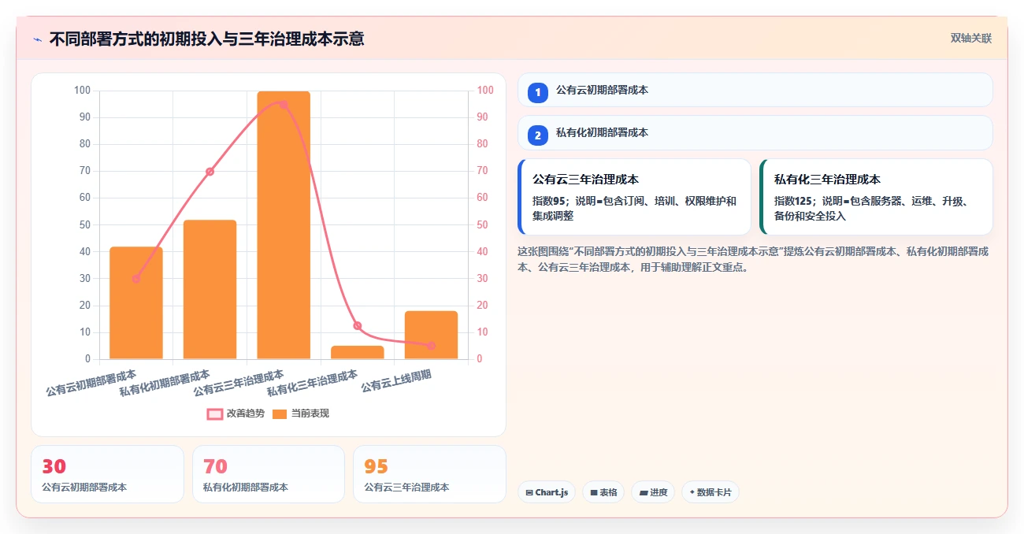Click the tallest bar 公有云三年治理成本
The width and height of the screenshot is (1024, 534).
284,225
